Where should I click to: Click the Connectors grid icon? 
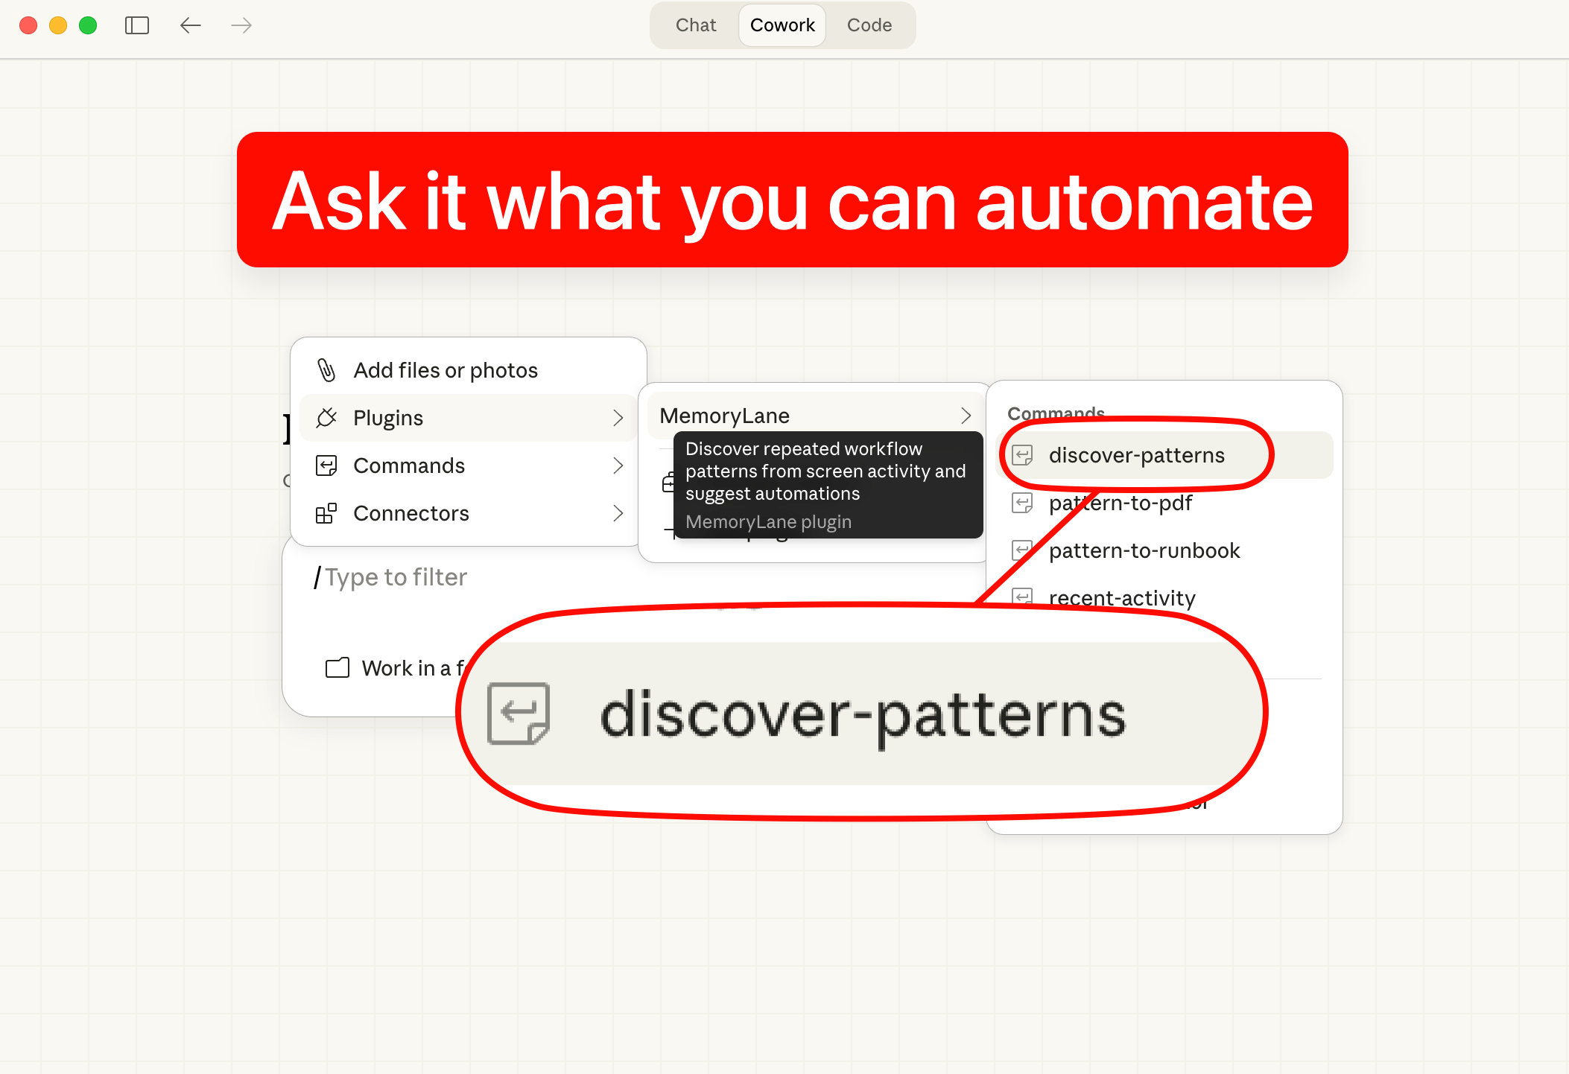click(326, 513)
